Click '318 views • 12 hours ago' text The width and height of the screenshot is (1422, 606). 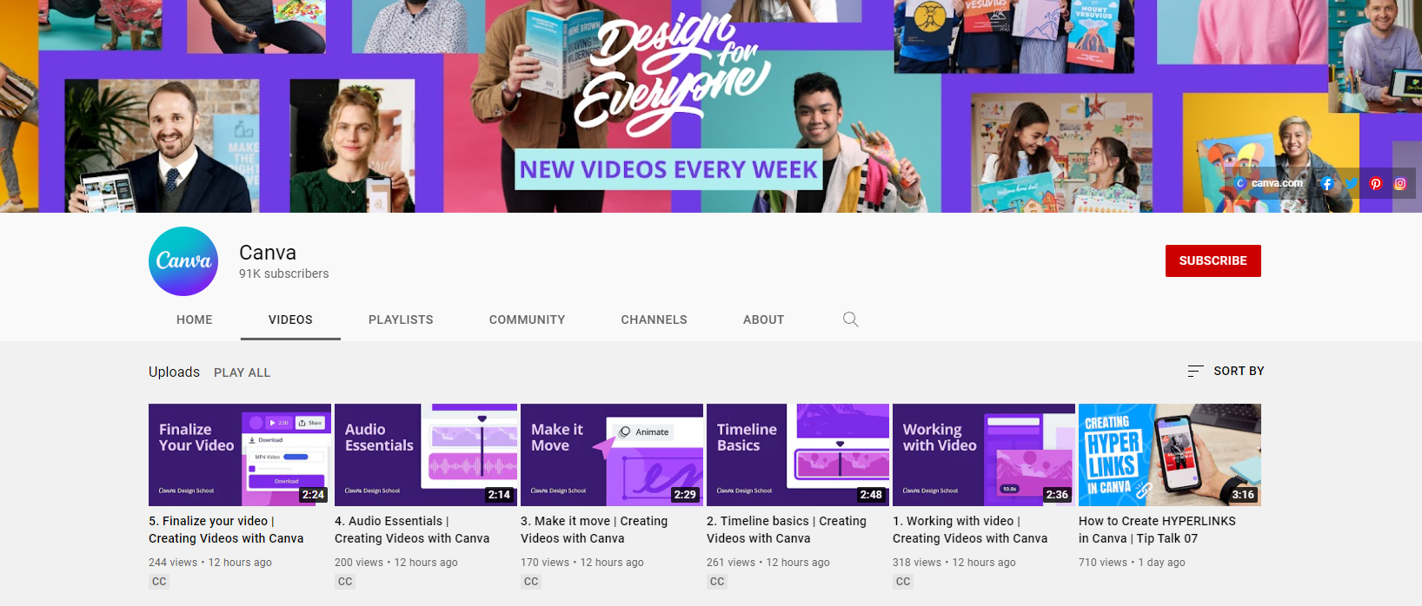point(954,563)
